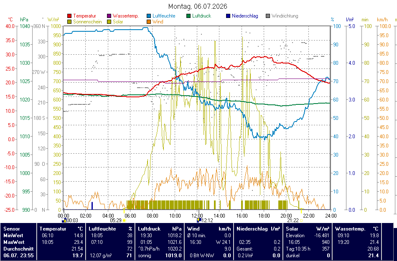The width and height of the screenshot is (397, 261).
Task: Click the average water temperature 20.68
Action: coord(373,249)
